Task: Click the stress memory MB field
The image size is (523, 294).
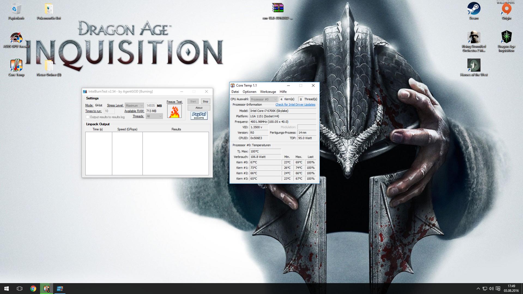Action: (x=151, y=106)
